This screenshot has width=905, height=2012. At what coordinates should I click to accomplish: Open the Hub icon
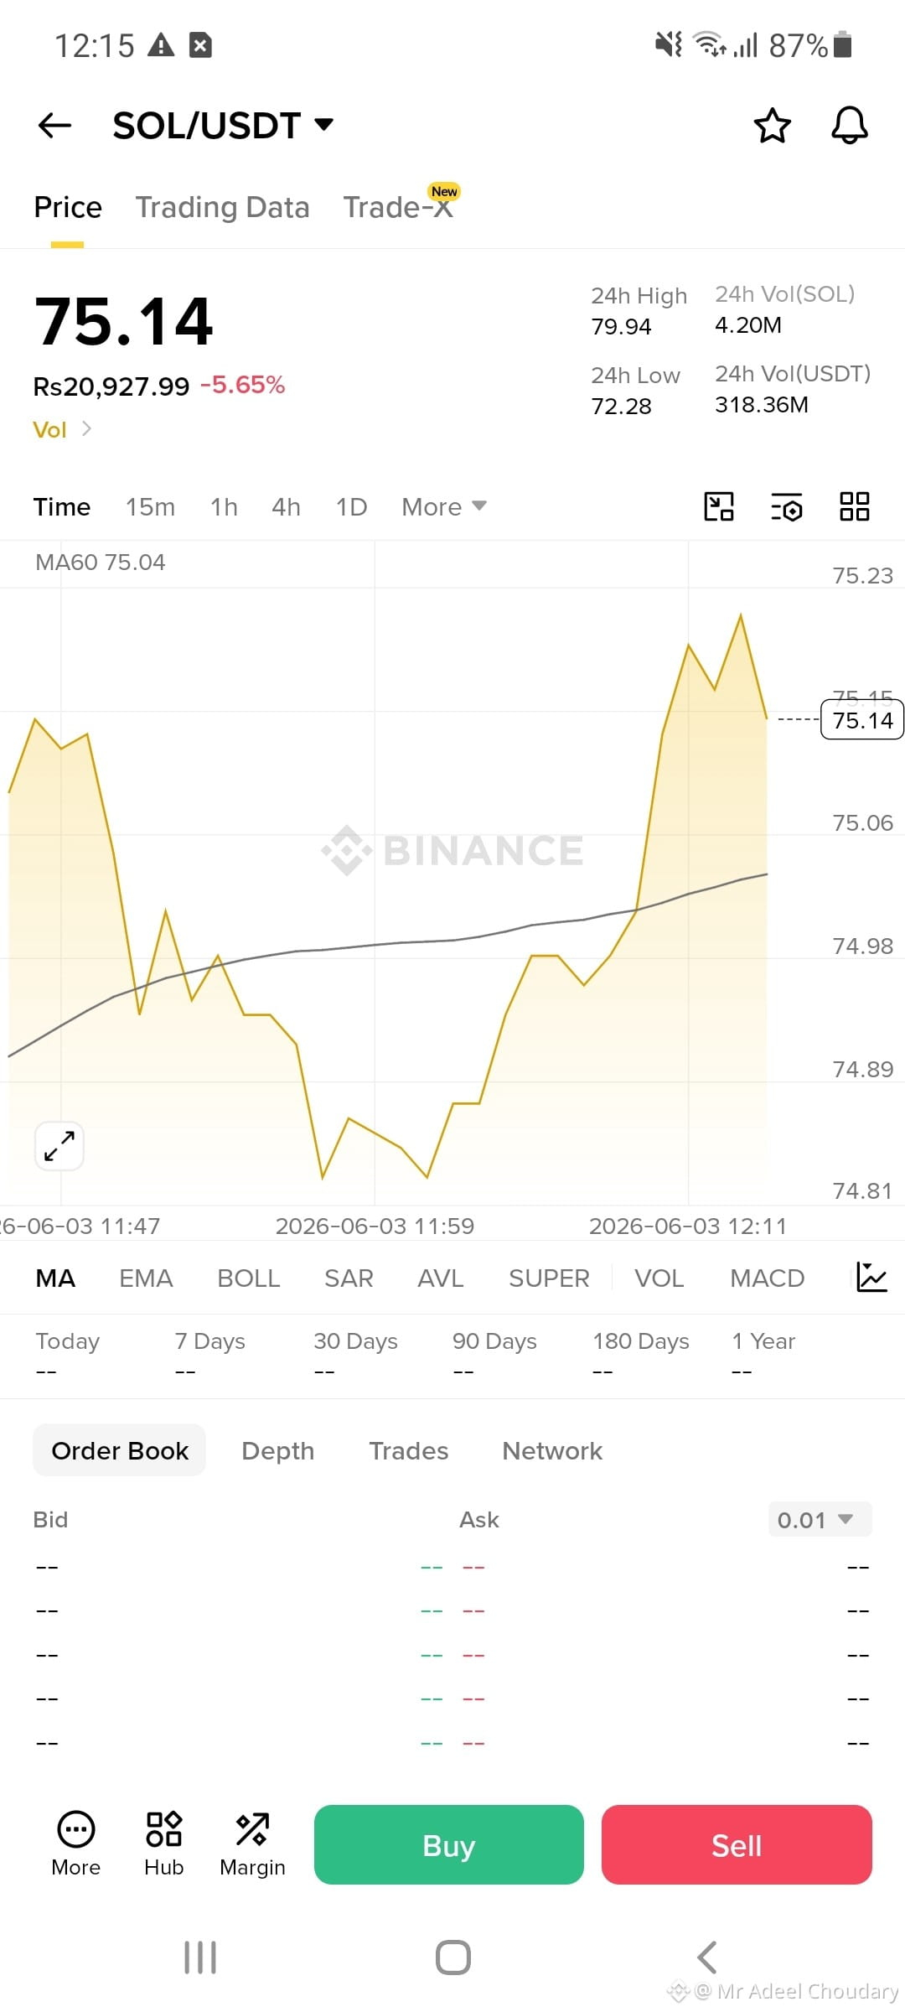(163, 1844)
